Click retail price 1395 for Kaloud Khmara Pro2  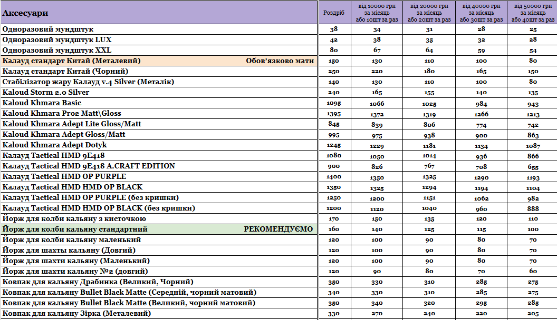tap(333, 114)
